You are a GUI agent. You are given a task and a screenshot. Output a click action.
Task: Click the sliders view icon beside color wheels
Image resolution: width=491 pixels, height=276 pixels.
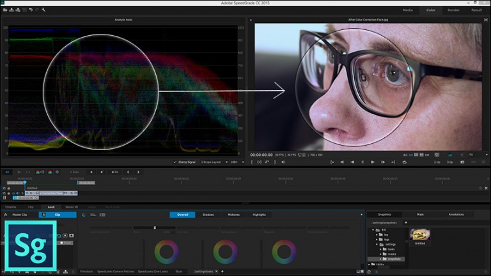tap(93, 215)
